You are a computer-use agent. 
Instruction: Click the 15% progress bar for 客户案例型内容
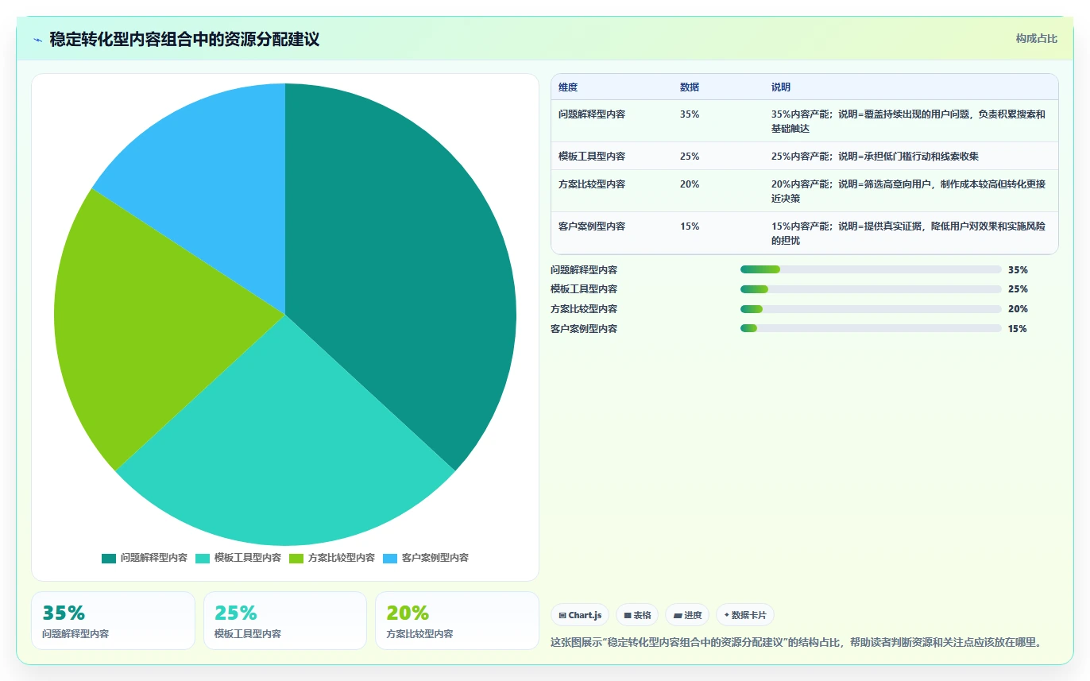click(871, 328)
